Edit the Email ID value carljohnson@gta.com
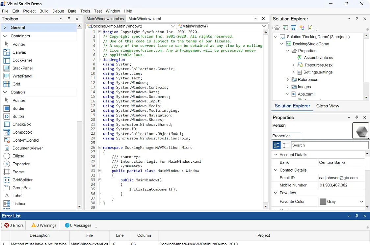Viewport: 370px width, 245px height. (341, 178)
